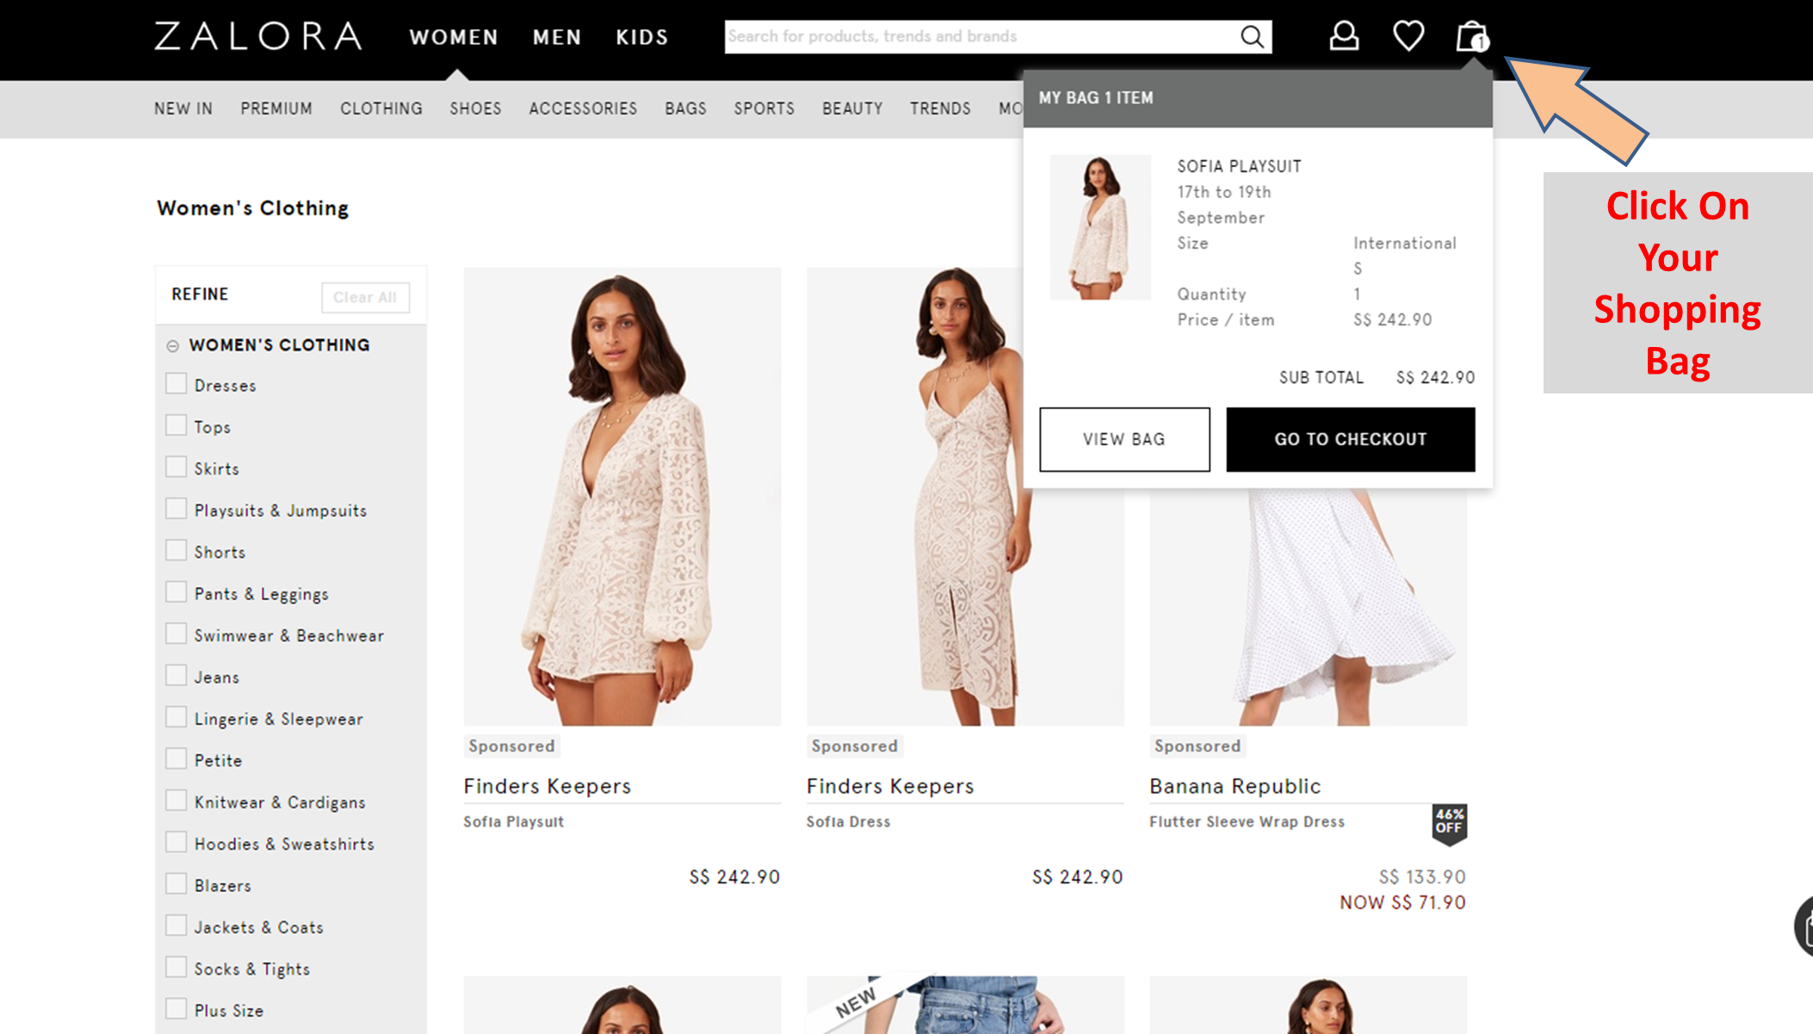Switch to the MEN section

point(557,37)
